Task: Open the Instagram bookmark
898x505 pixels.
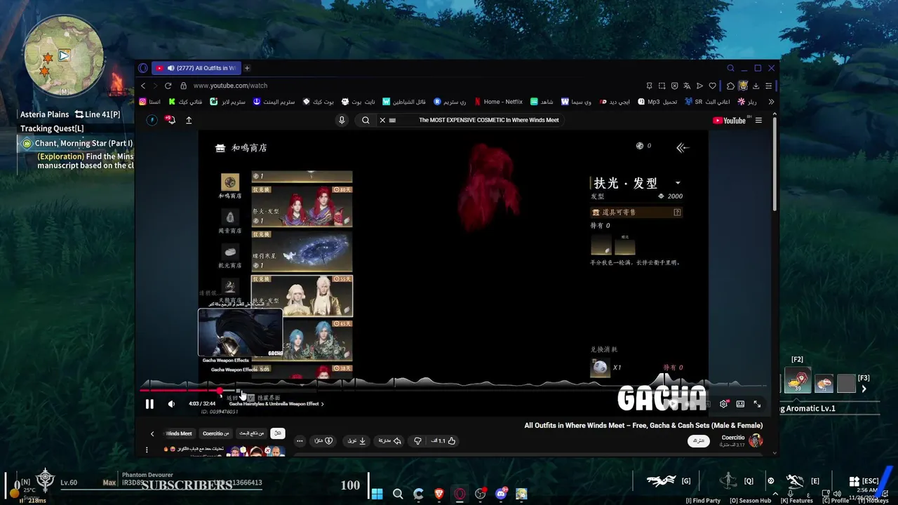Action: (149, 102)
